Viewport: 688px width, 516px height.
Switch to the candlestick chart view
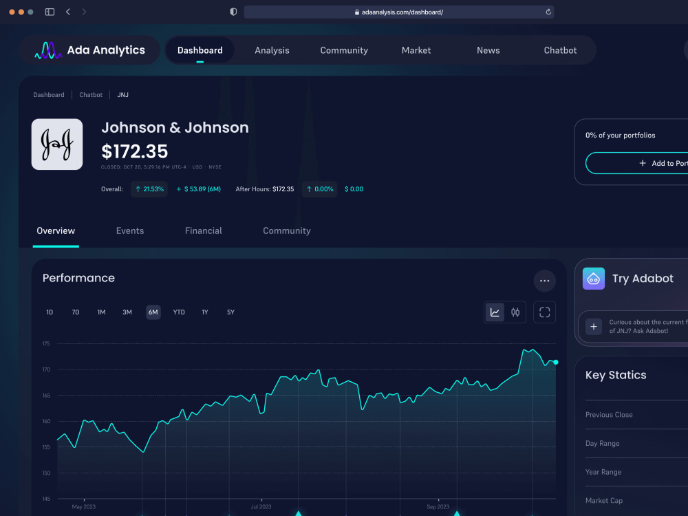coord(515,312)
